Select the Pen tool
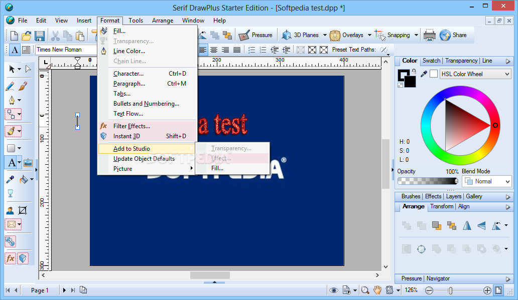This screenshot has height=300, width=518. (12, 100)
